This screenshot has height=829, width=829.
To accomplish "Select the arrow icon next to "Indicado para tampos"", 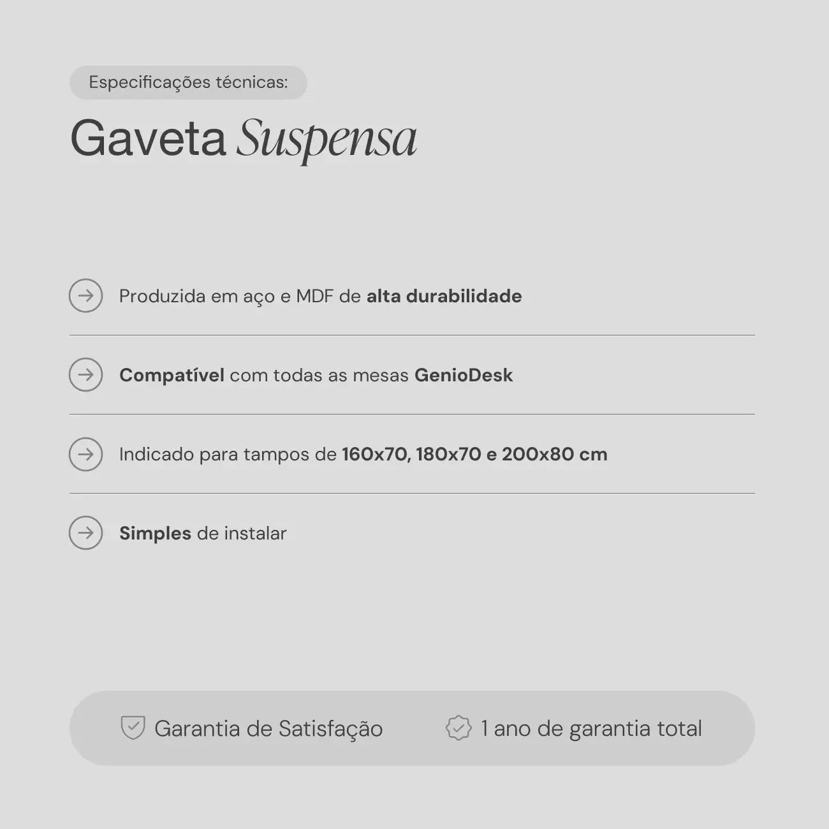I will coord(85,454).
